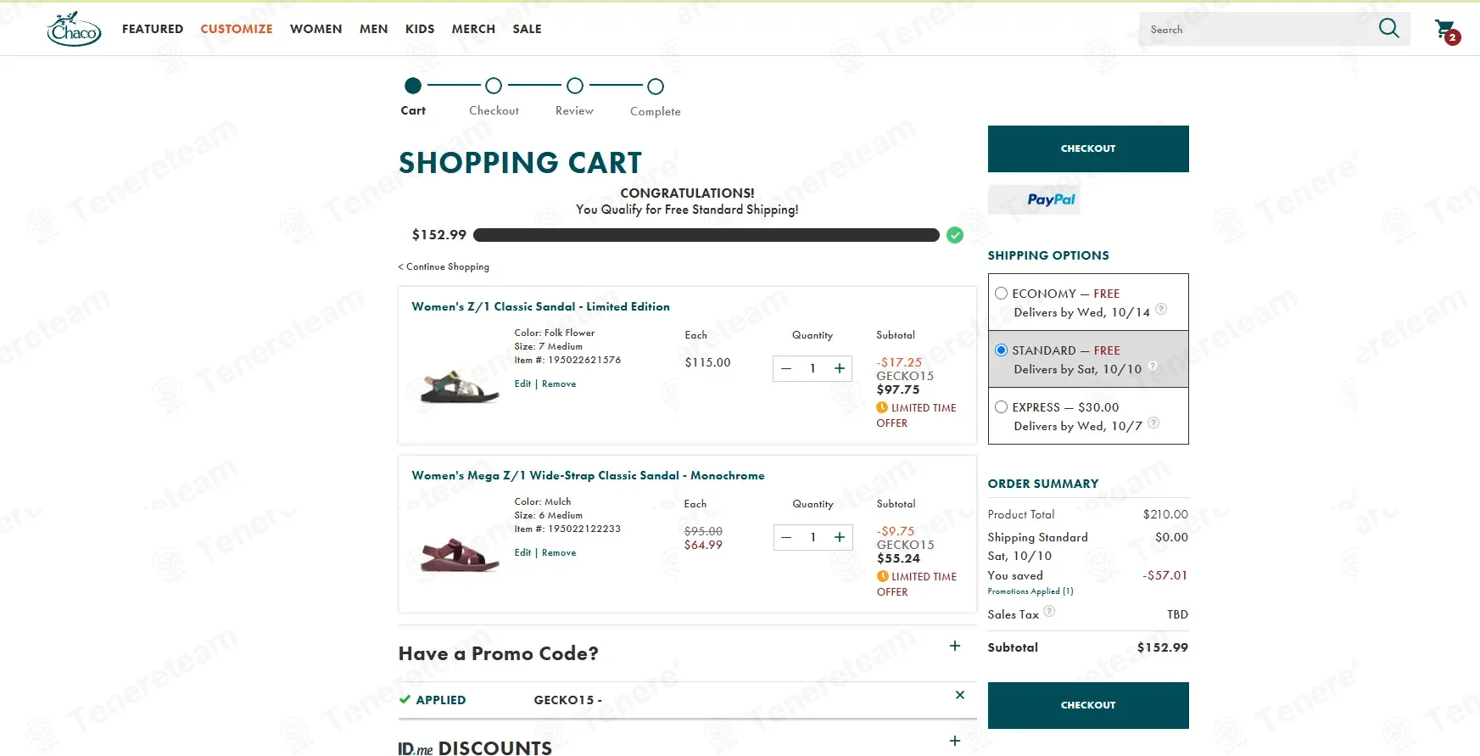Viewport: 1480px width, 756px height.
Task: Click the search magnifier icon
Action: (1388, 29)
